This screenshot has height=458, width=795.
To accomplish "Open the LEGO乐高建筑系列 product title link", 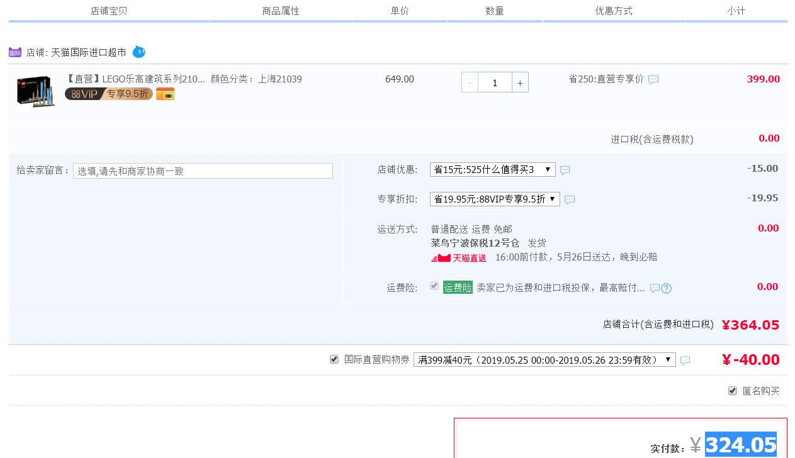I will point(135,79).
